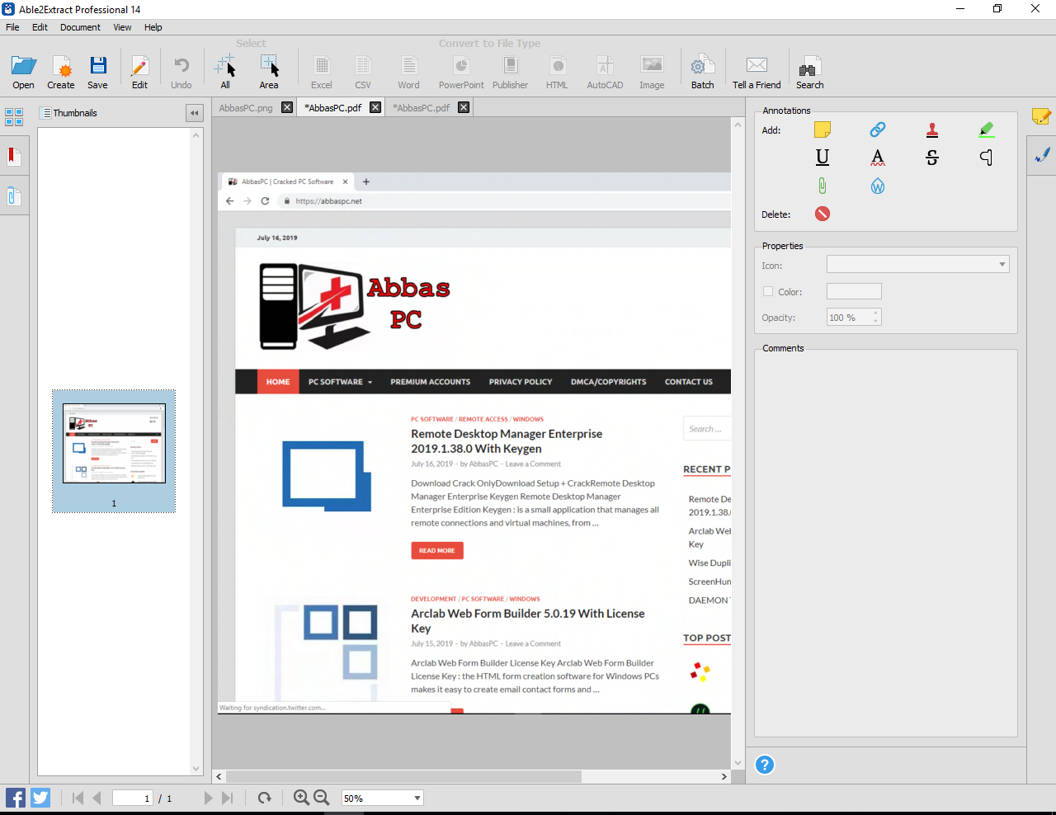Image resolution: width=1056 pixels, height=815 pixels.
Task: Open the File menu
Action: point(12,27)
